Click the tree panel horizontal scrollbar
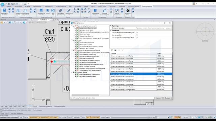The width and height of the screenshot is (216, 121). [85, 95]
